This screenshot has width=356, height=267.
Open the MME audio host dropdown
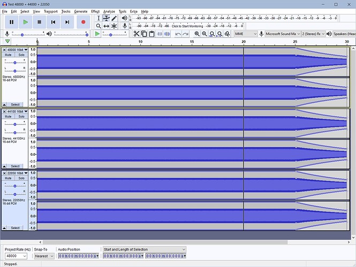click(246, 34)
